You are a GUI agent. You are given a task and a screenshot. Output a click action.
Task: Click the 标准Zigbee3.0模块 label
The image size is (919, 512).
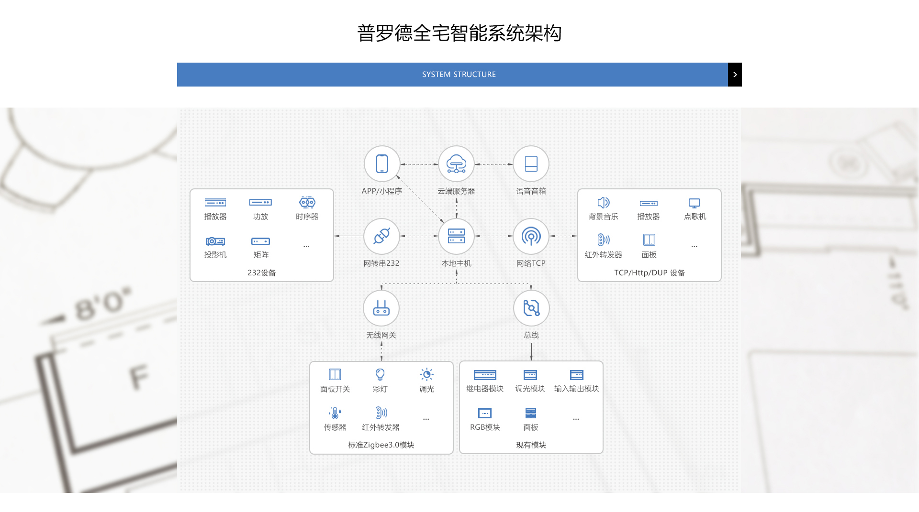[381, 445]
